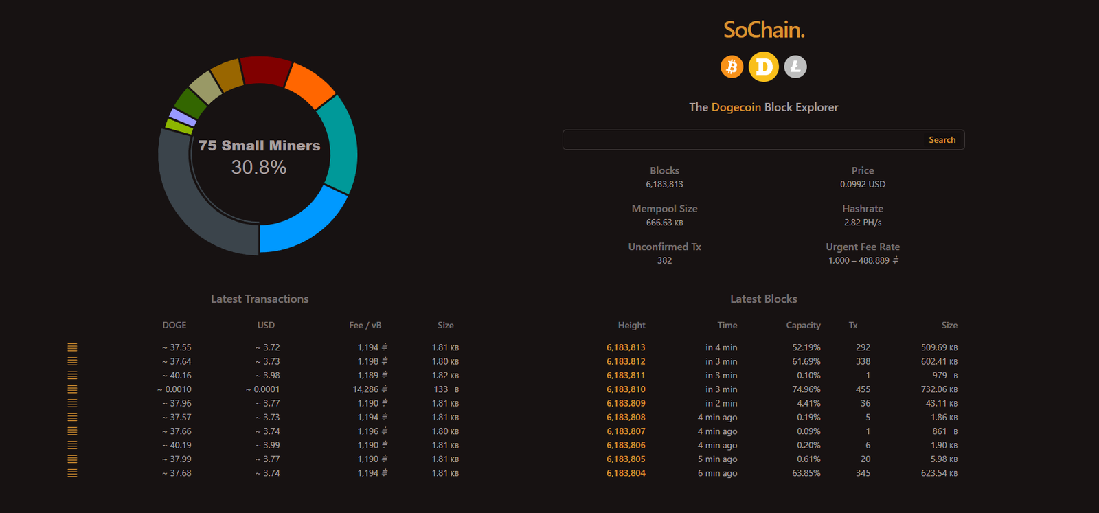Open transaction icon for ~ 37.96 DOGE row
Screen dimensions: 1099x513
(x=72, y=403)
